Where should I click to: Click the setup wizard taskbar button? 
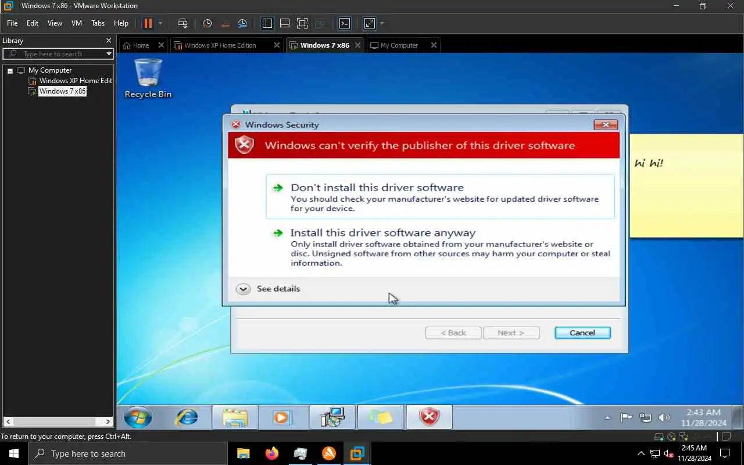coord(332,417)
